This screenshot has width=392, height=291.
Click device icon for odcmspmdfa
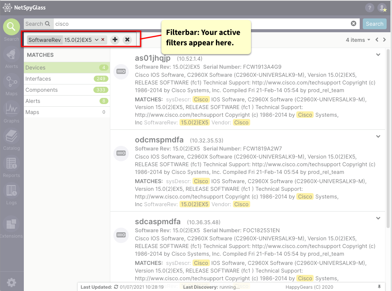pyautogui.click(x=121, y=153)
